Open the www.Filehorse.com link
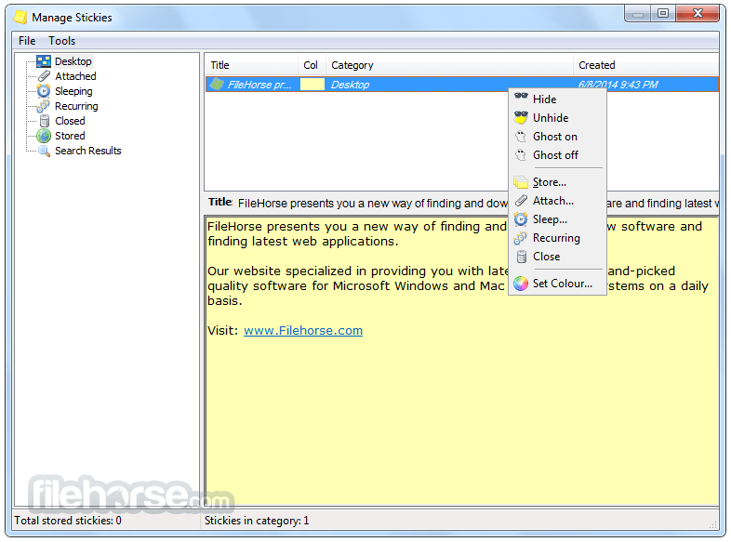The width and height of the screenshot is (731, 542). click(x=303, y=330)
